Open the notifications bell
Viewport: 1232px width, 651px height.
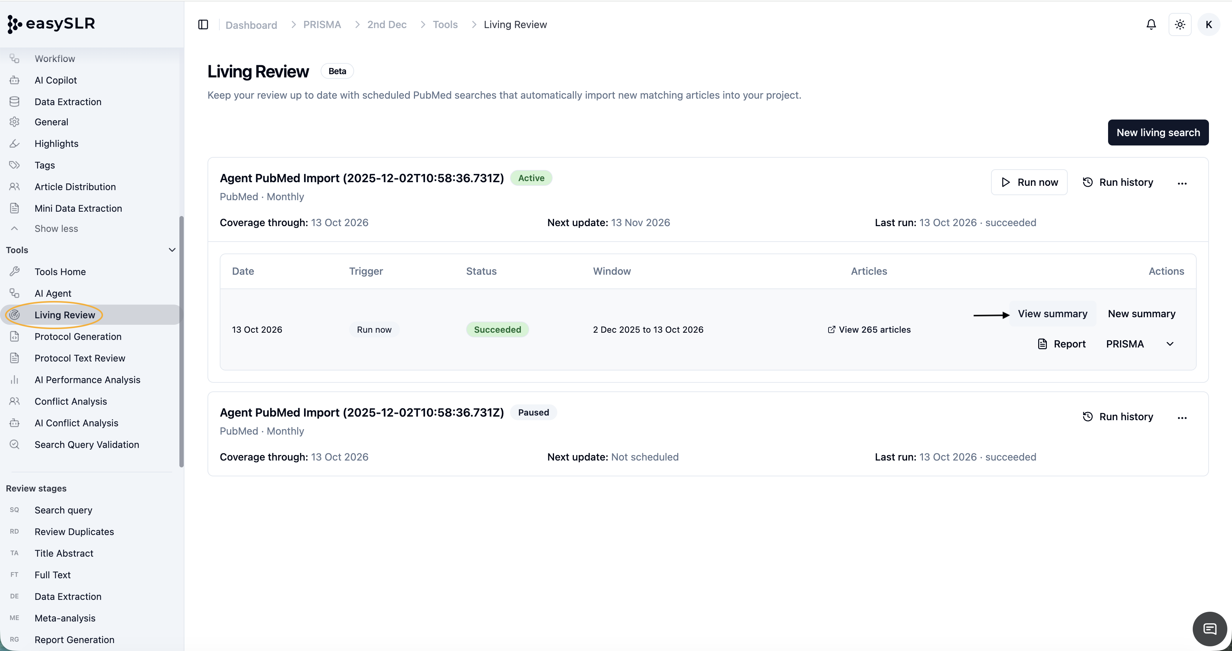pos(1151,24)
